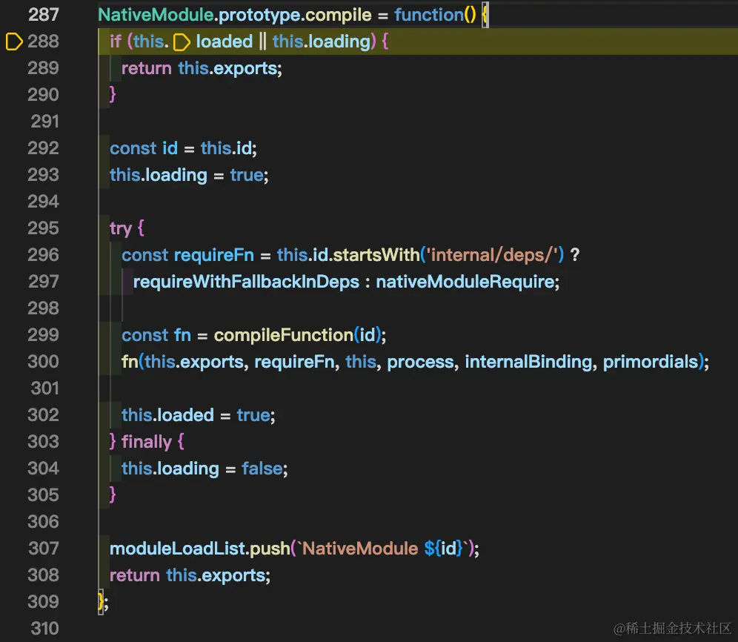
Task: Click 'push' method on line 307
Action: pos(270,549)
